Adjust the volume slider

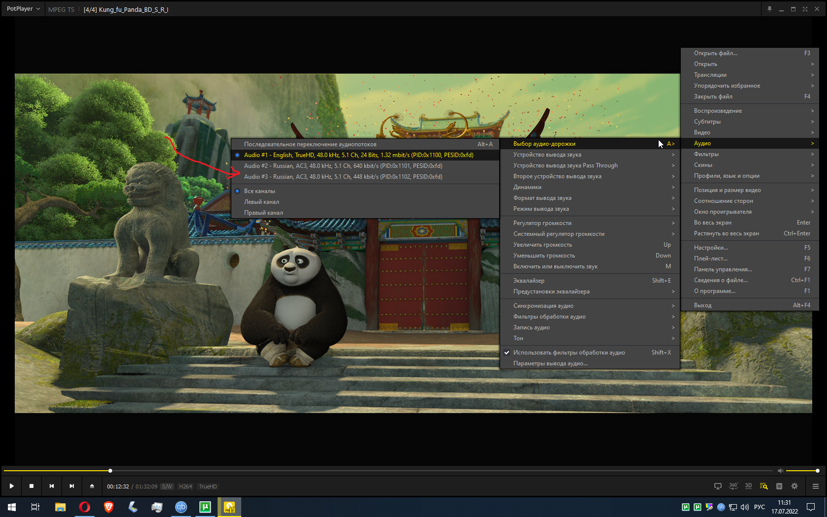(802, 471)
